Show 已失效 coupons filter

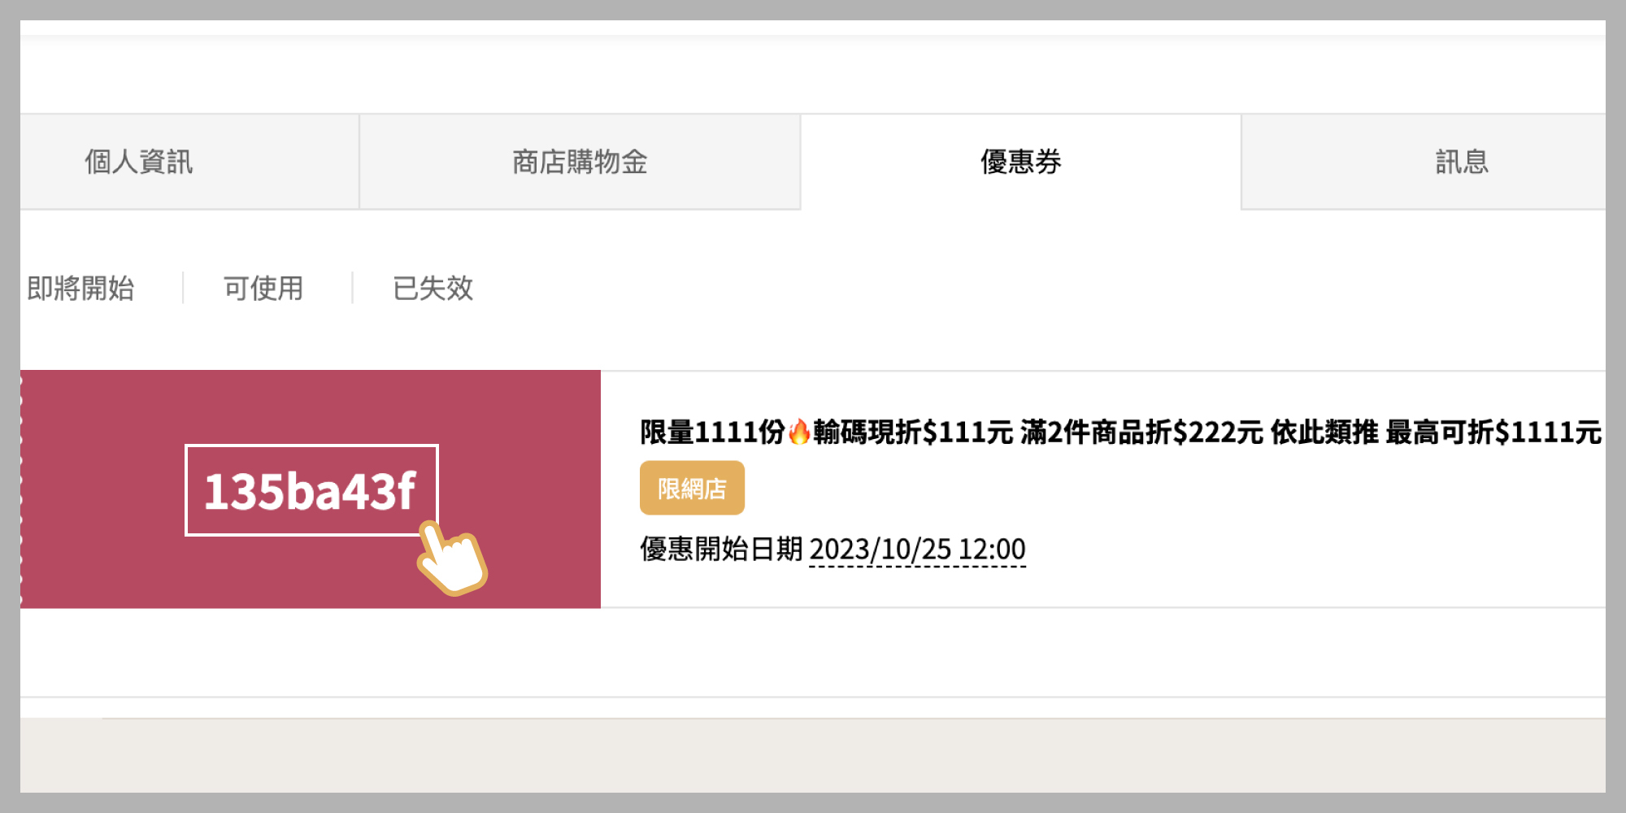point(433,288)
